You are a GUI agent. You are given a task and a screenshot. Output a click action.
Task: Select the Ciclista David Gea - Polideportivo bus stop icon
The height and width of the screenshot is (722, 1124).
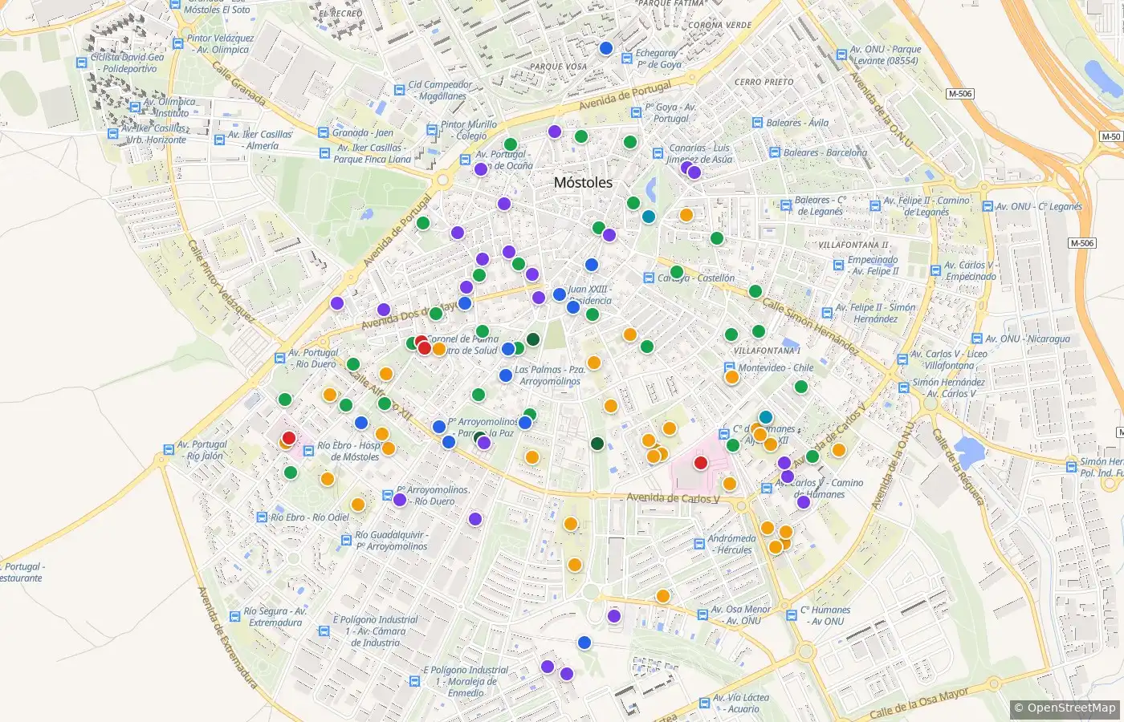tap(81, 63)
